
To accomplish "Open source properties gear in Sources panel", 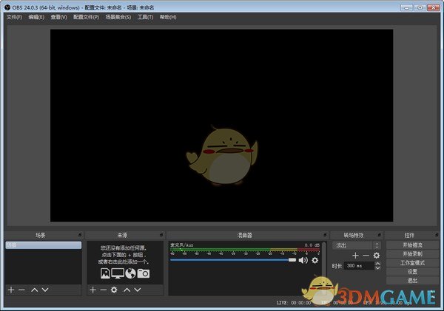I will [x=114, y=290].
